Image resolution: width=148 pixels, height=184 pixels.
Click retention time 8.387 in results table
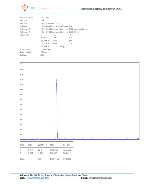pyautogui.click(x=31, y=153)
